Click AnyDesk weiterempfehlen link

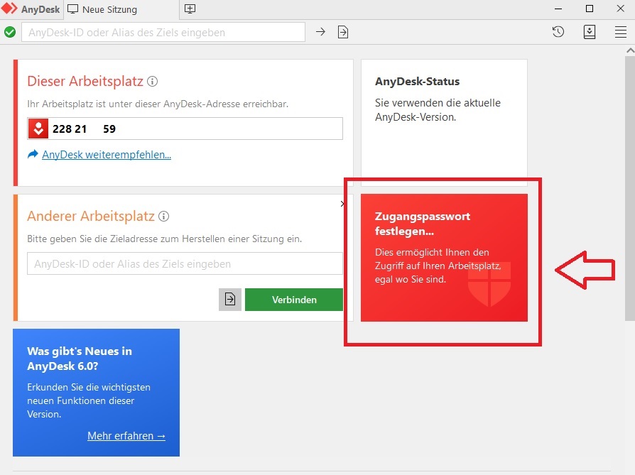pyautogui.click(x=107, y=155)
